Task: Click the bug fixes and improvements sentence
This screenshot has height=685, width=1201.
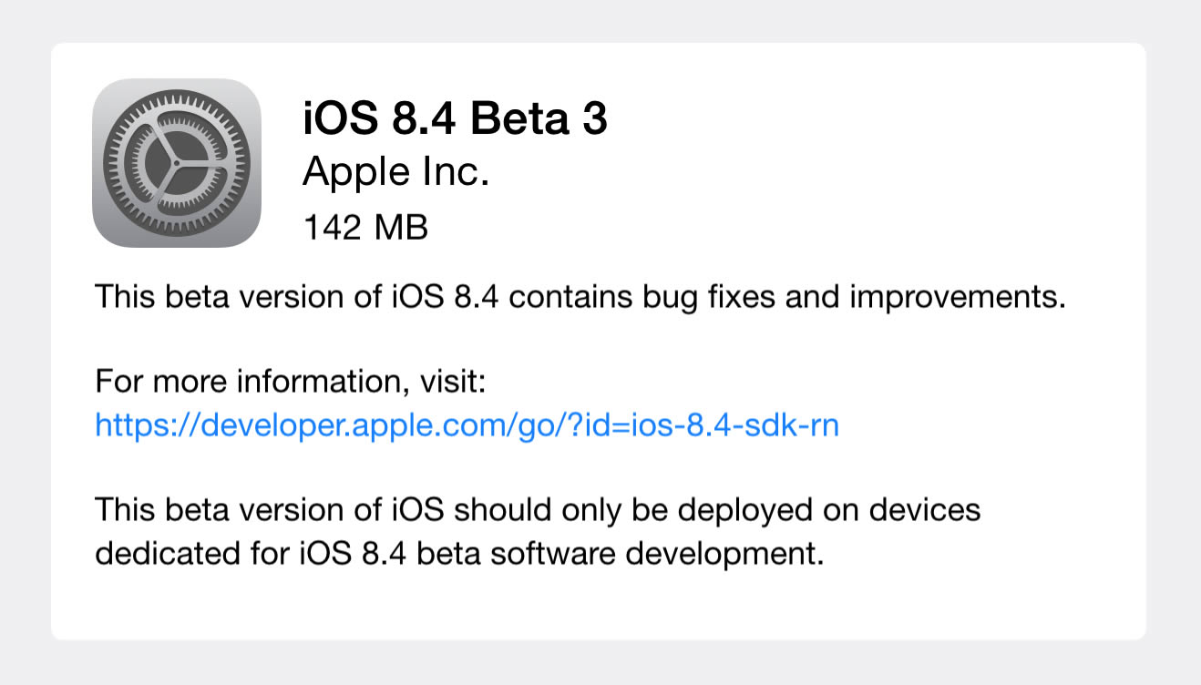Action: pyautogui.click(x=580, y=297)
